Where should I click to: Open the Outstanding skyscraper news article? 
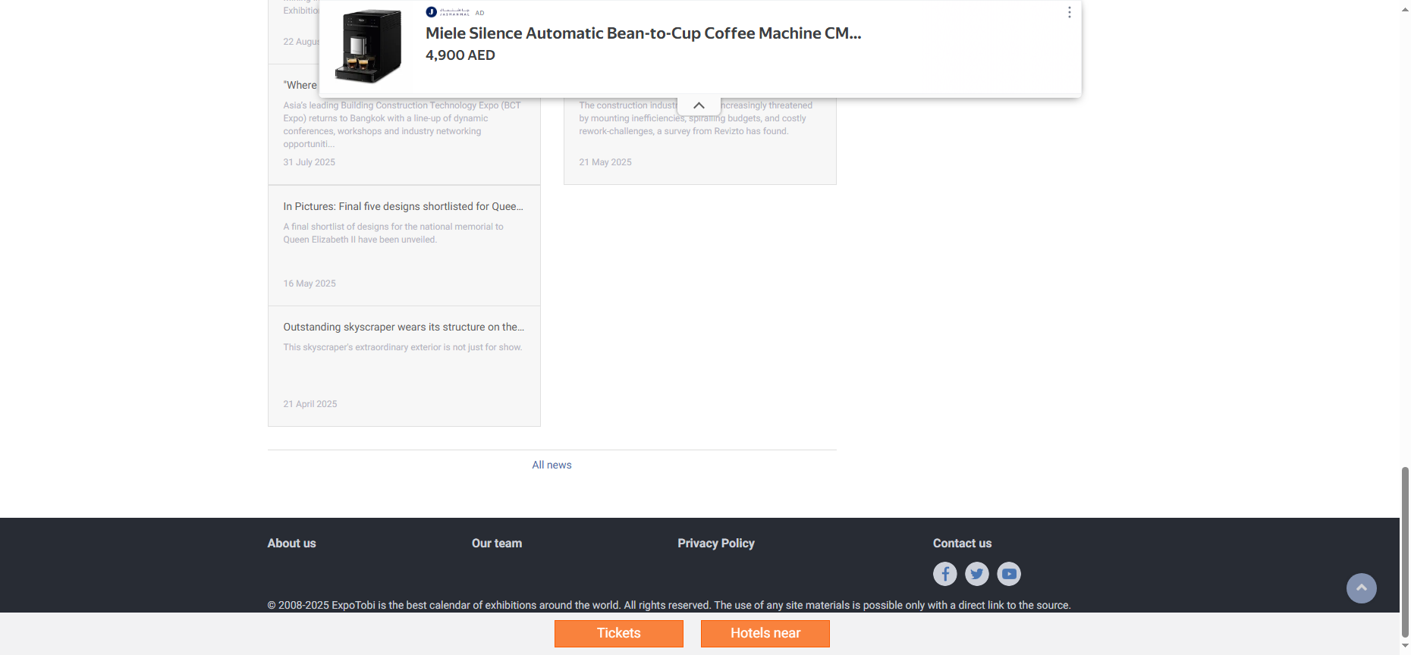tap(404, 327)
